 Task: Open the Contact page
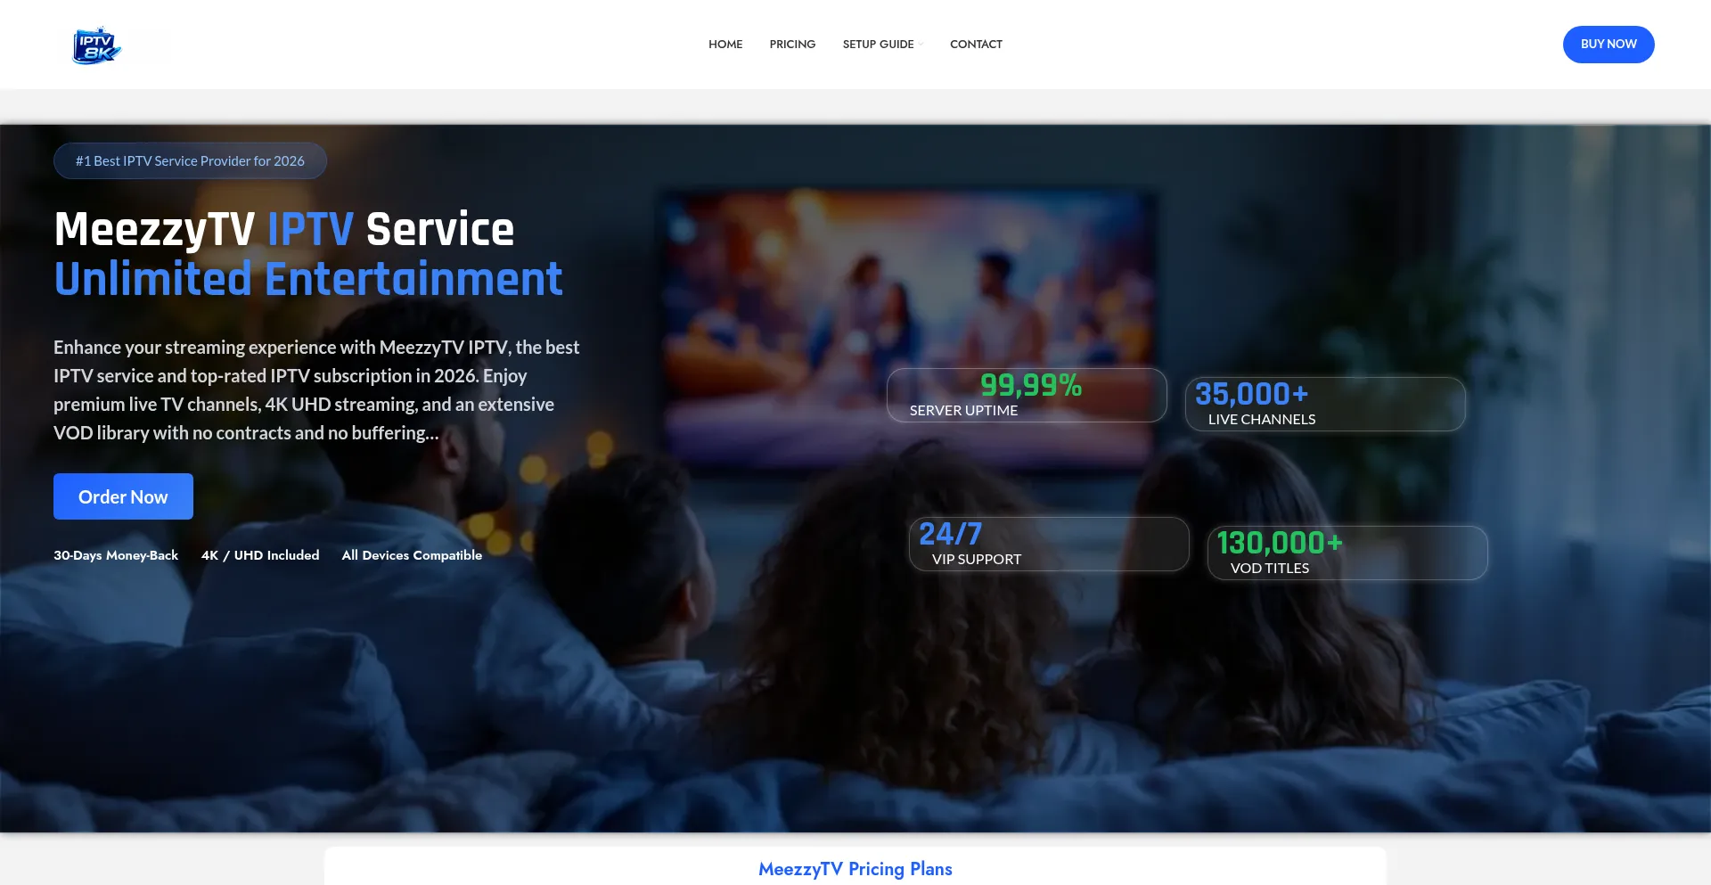coord(976,45)
